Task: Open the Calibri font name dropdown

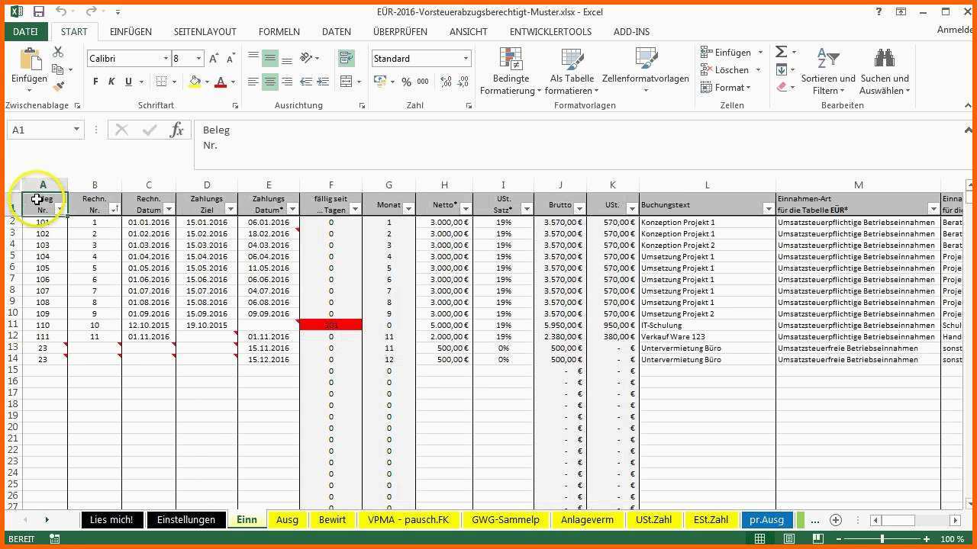Action: (166, 59)
